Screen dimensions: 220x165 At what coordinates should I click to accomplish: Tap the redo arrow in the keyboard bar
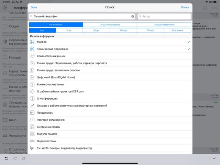click(15, 158)
